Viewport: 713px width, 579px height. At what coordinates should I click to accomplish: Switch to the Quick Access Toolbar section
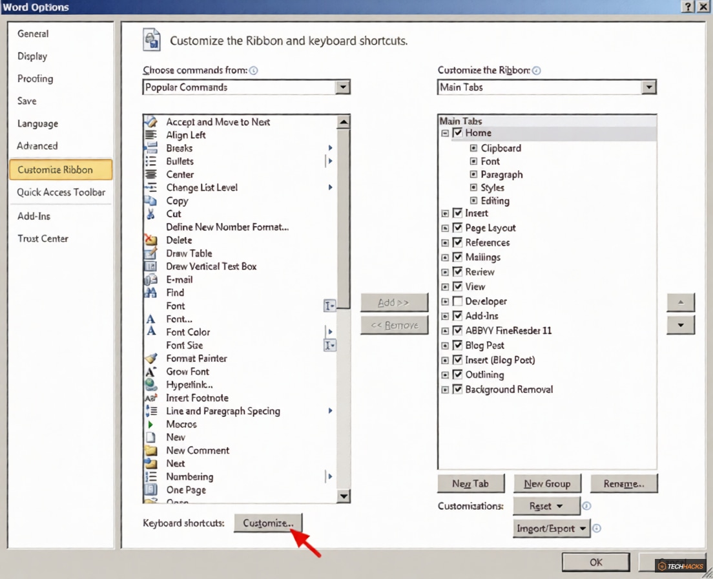pos(61,192)
